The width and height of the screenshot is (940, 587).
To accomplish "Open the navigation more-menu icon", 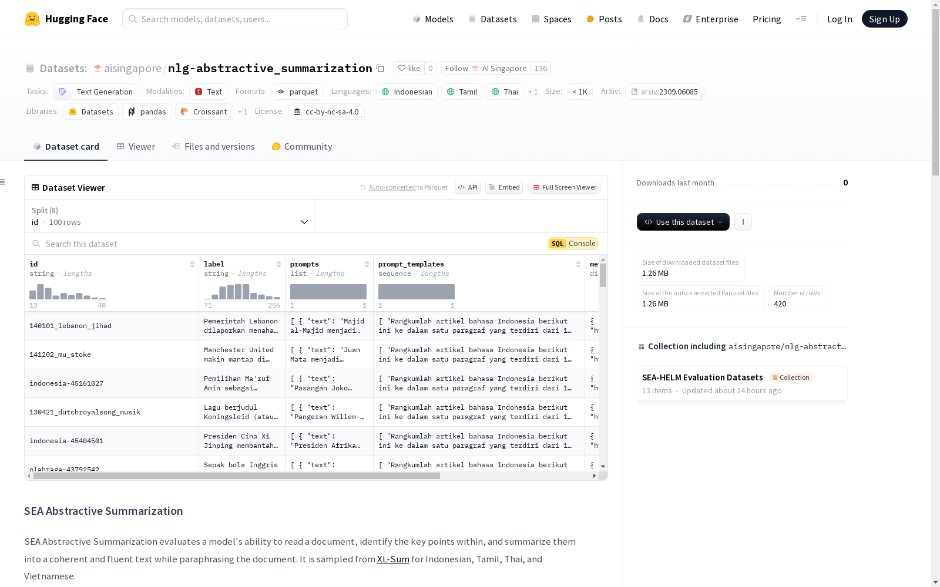I will pyautogui.click(x=801, y=19).
